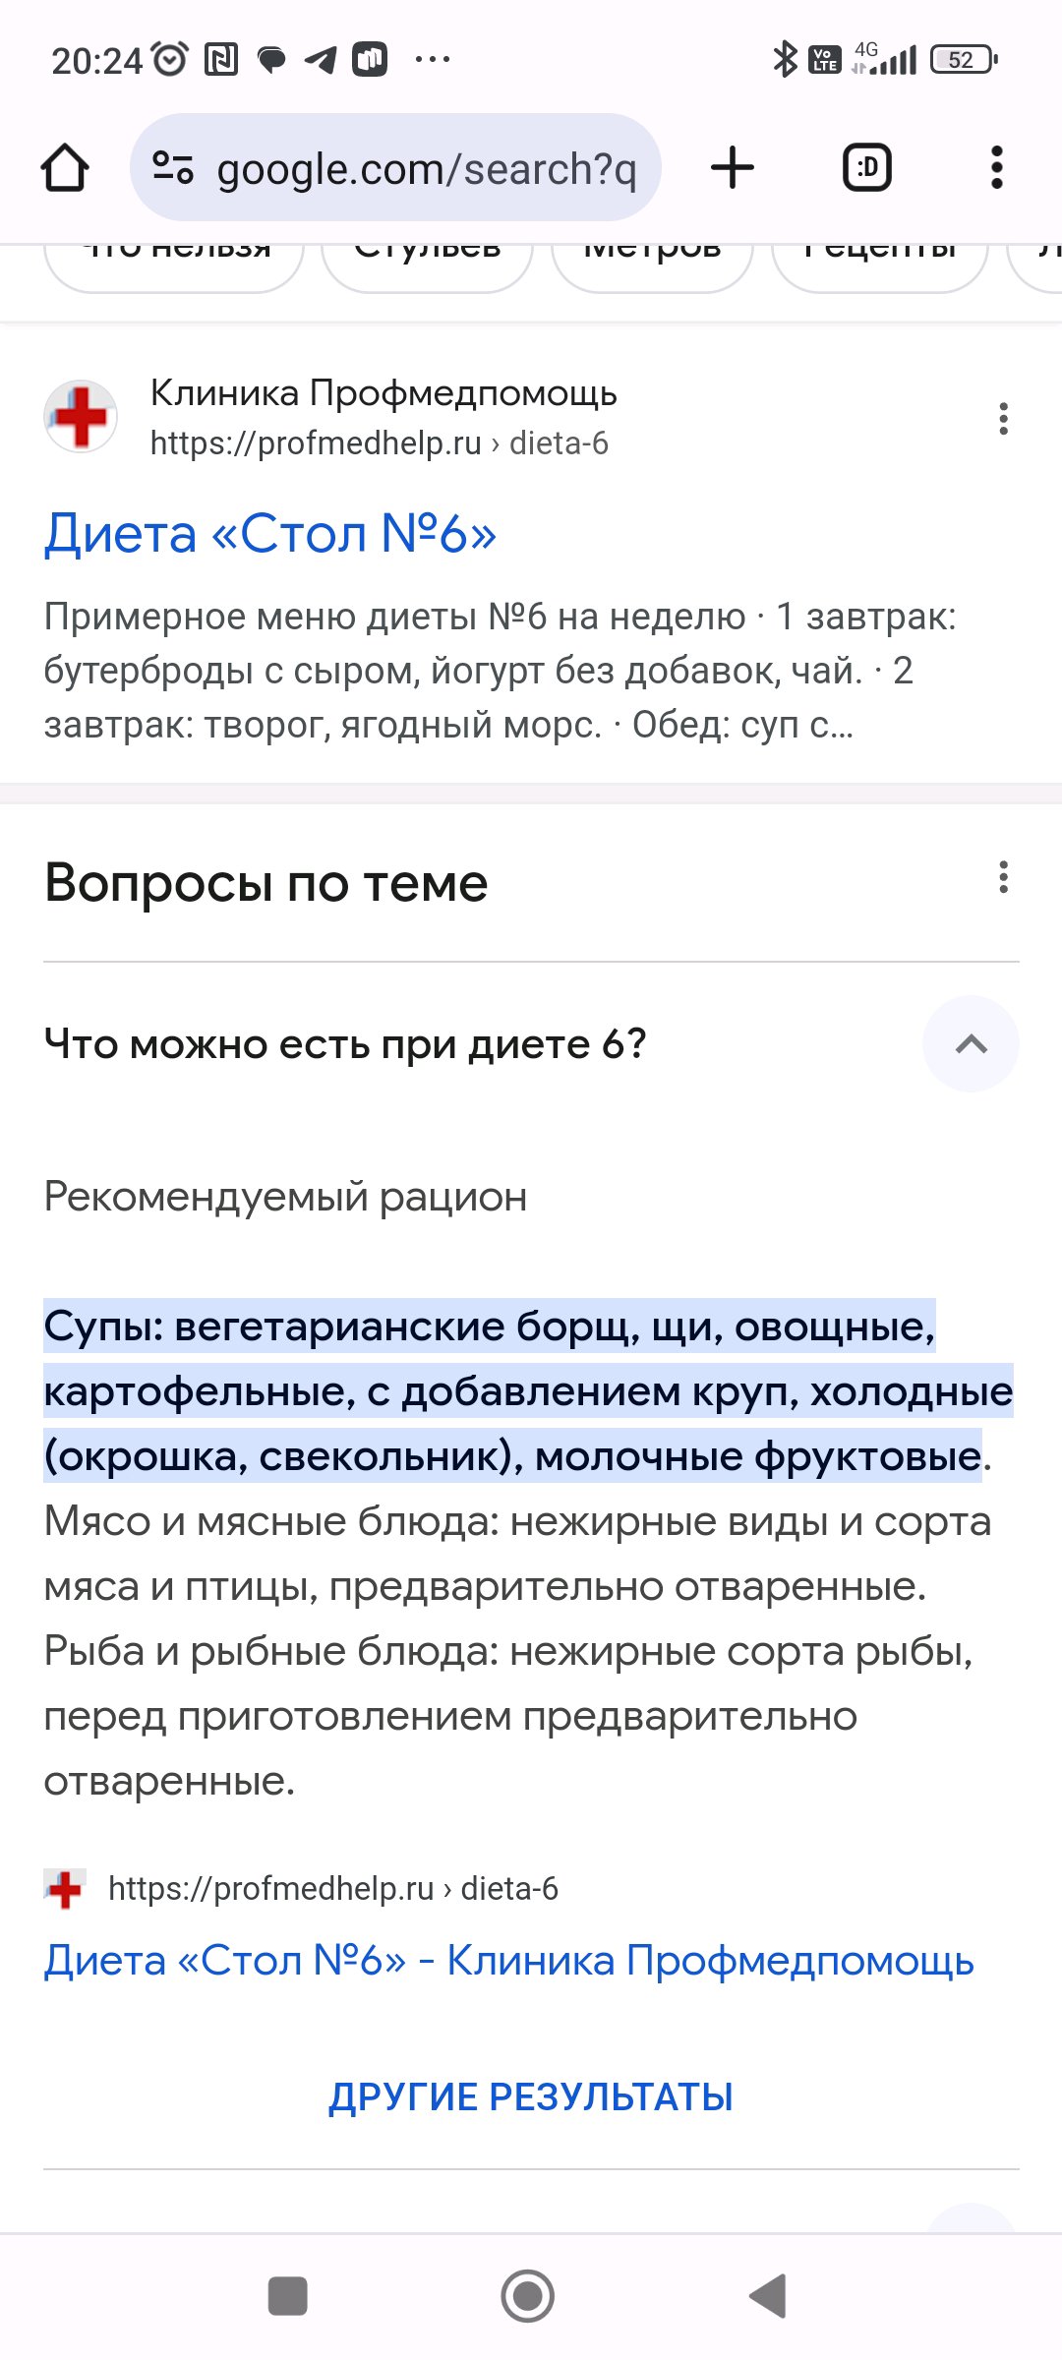This screenshot has width=1062, height=2360.
Task: Open Chrome three-dot menu
Action: (997, 167)
